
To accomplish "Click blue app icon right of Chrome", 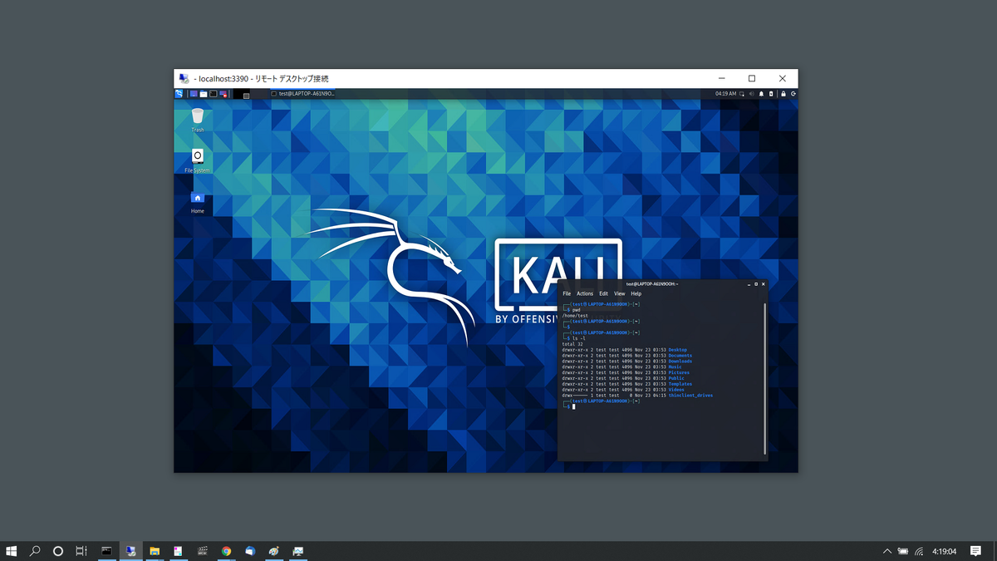I will coord(250,550).
